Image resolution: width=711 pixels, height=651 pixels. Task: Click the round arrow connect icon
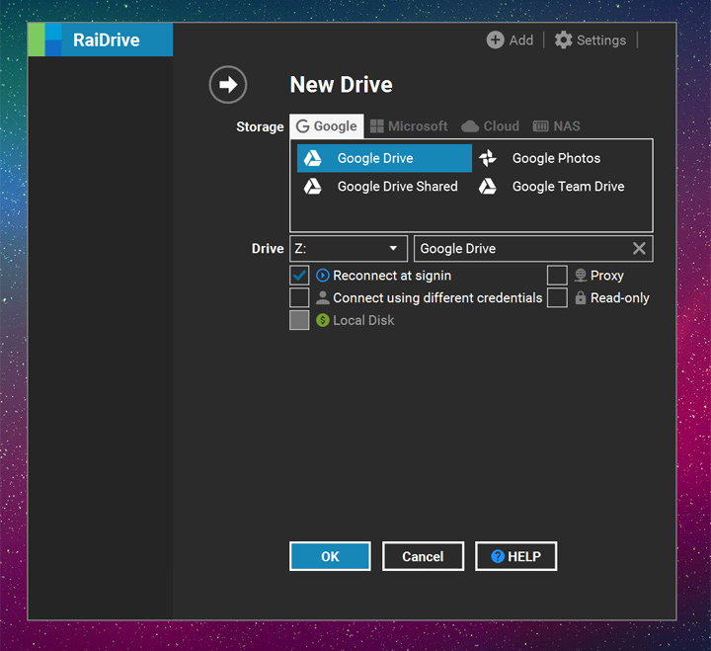228,84
